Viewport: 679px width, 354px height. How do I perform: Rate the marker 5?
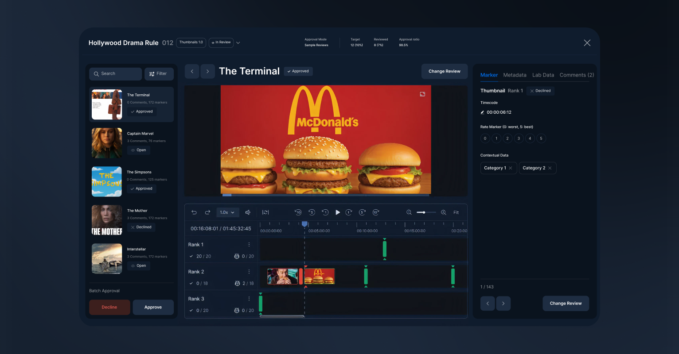tap(541, 139)
